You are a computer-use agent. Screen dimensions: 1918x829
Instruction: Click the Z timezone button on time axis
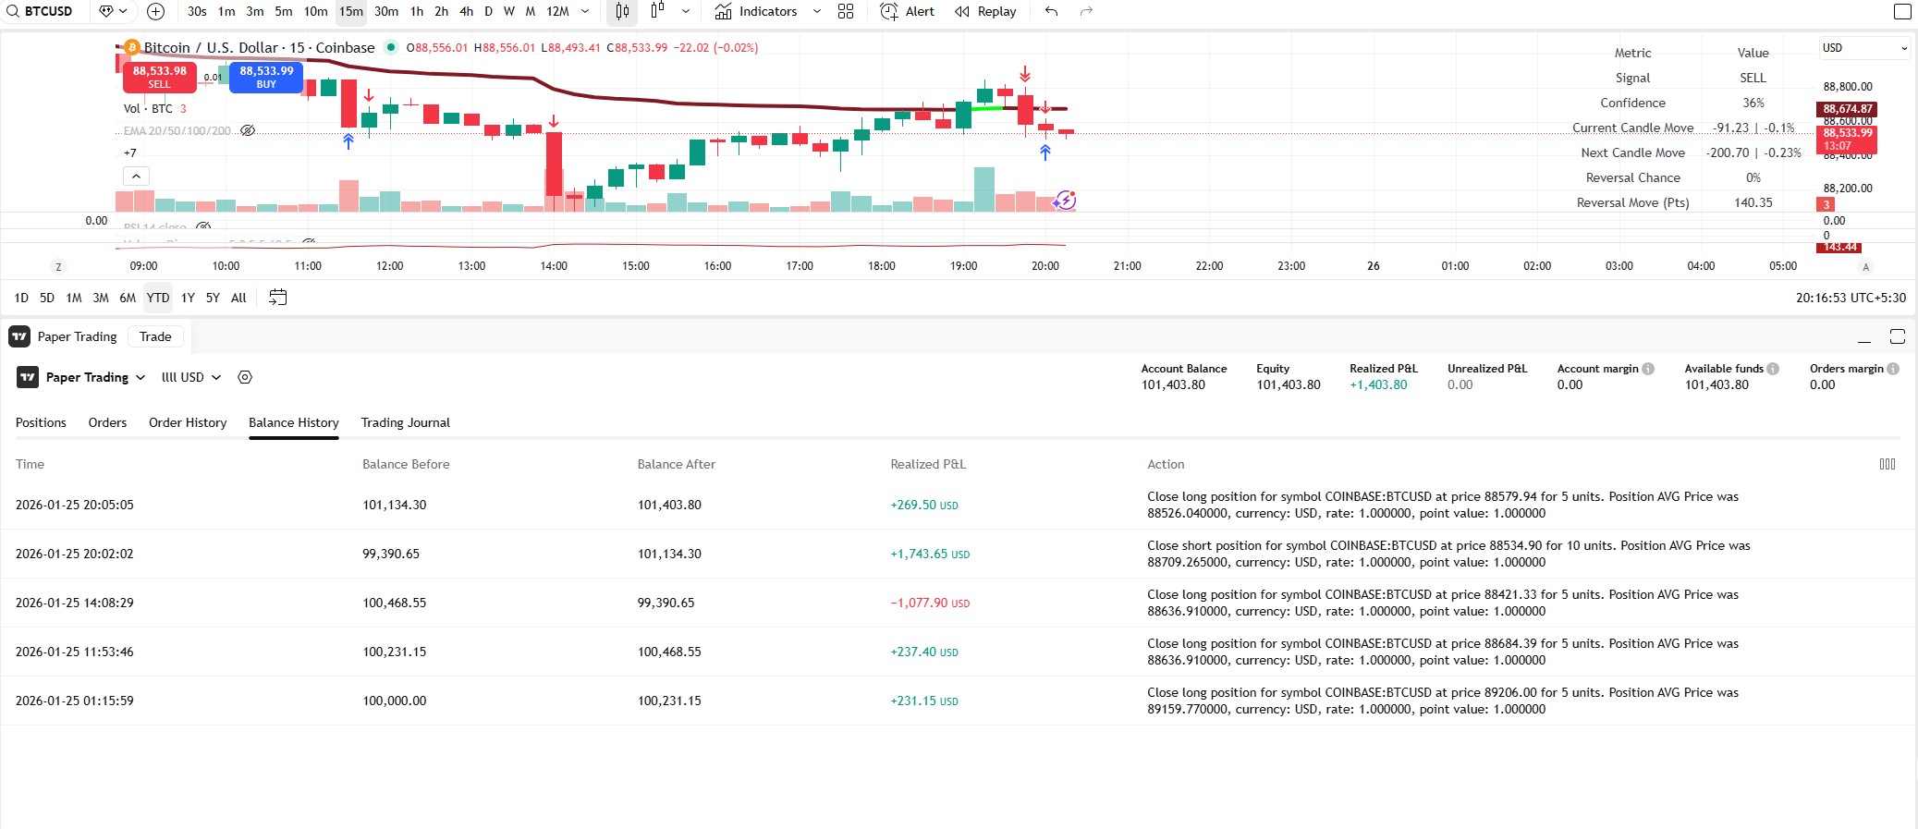click(x=58, y=267)
